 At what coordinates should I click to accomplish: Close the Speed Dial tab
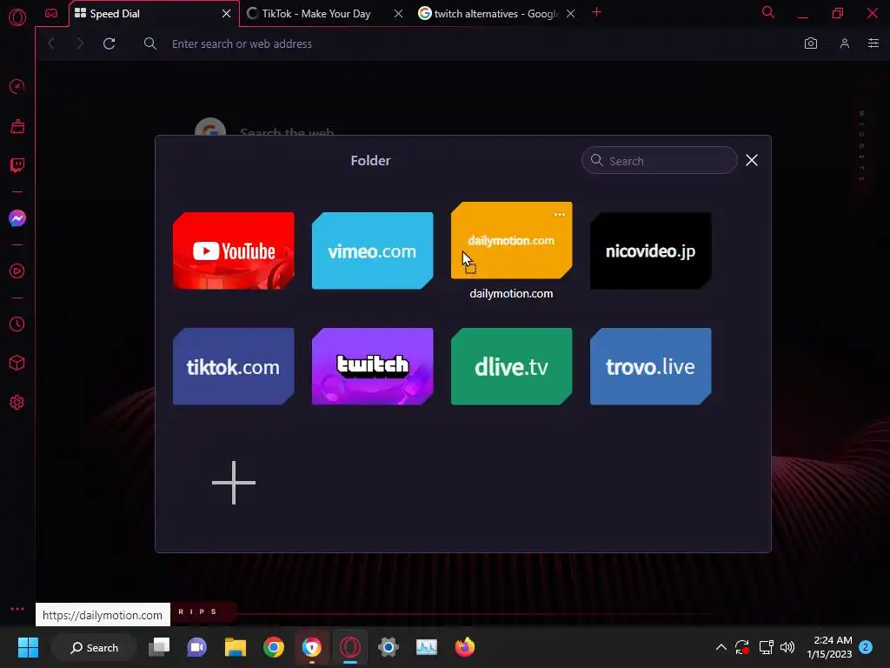pos(227,13)
